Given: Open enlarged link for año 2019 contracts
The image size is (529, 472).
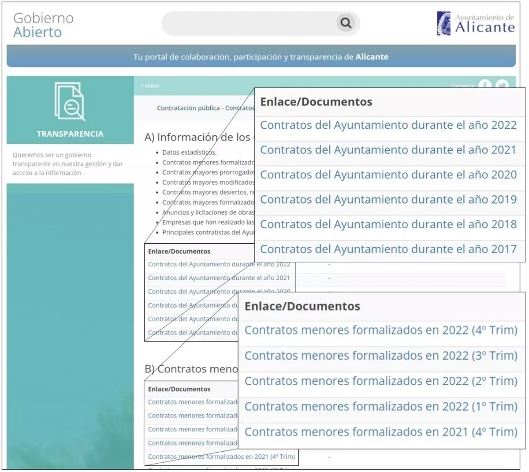Looking at the screenshot, I should 388,200.
